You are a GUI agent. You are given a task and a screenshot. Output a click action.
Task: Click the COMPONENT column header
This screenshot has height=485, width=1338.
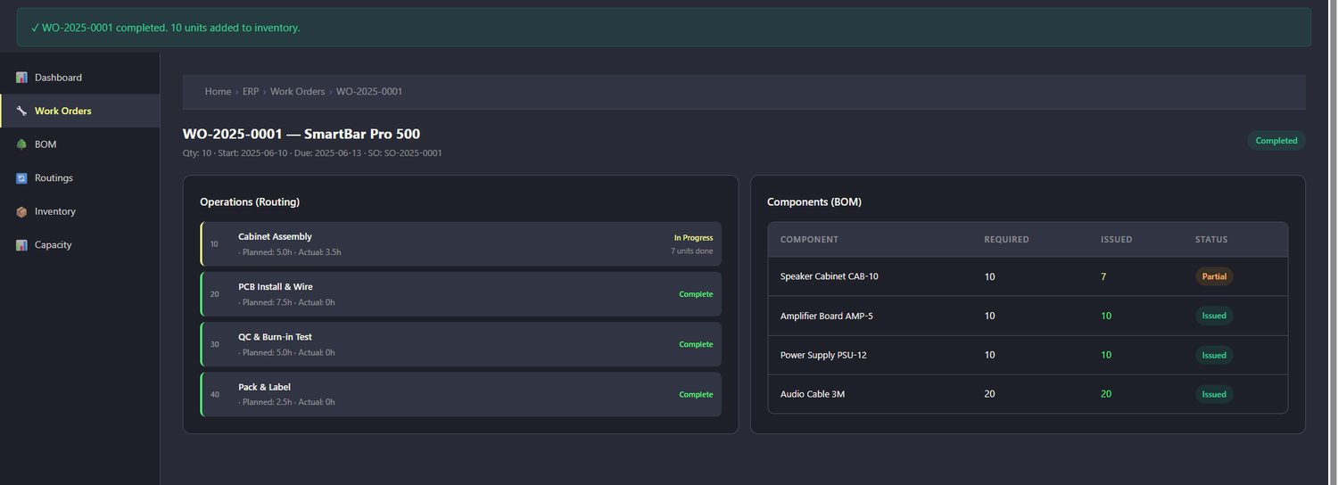pos(809,240)
